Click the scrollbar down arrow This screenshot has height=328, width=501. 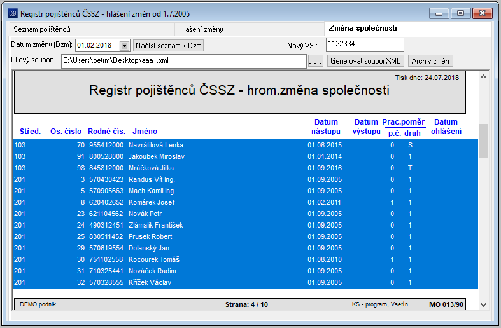[483, 305]
